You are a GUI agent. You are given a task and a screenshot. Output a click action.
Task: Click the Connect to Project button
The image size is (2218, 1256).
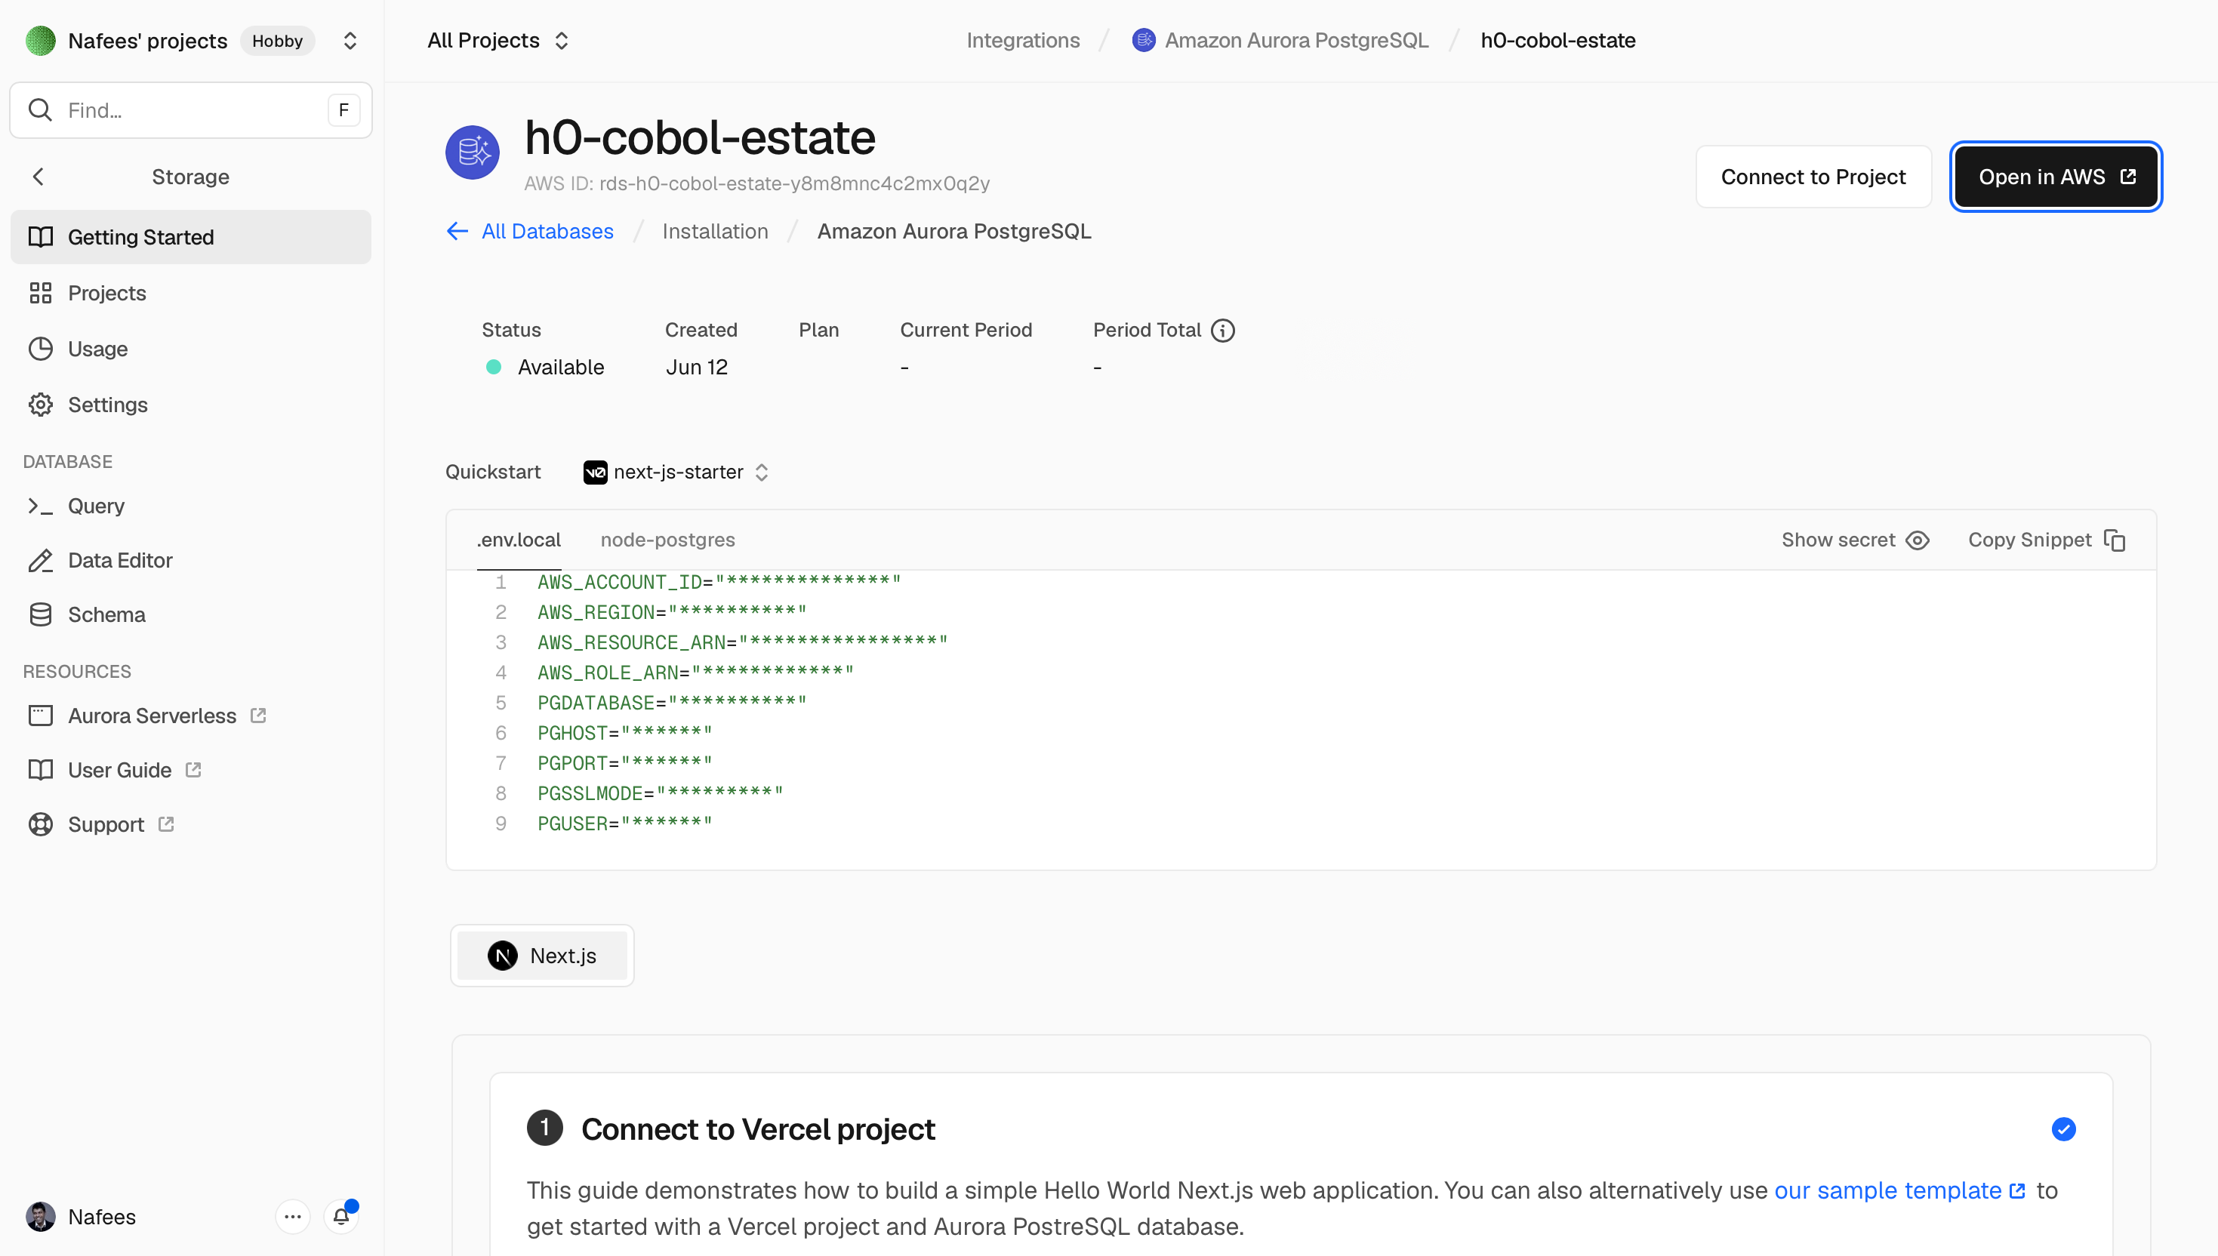click(x=1813, y=177)
